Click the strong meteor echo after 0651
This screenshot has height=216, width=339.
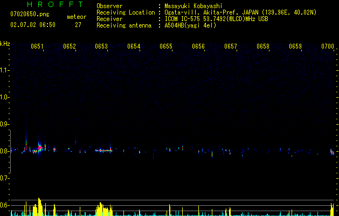pos(40,148)
